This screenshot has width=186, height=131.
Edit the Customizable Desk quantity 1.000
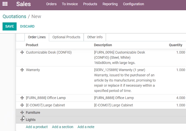click(180, 52)
